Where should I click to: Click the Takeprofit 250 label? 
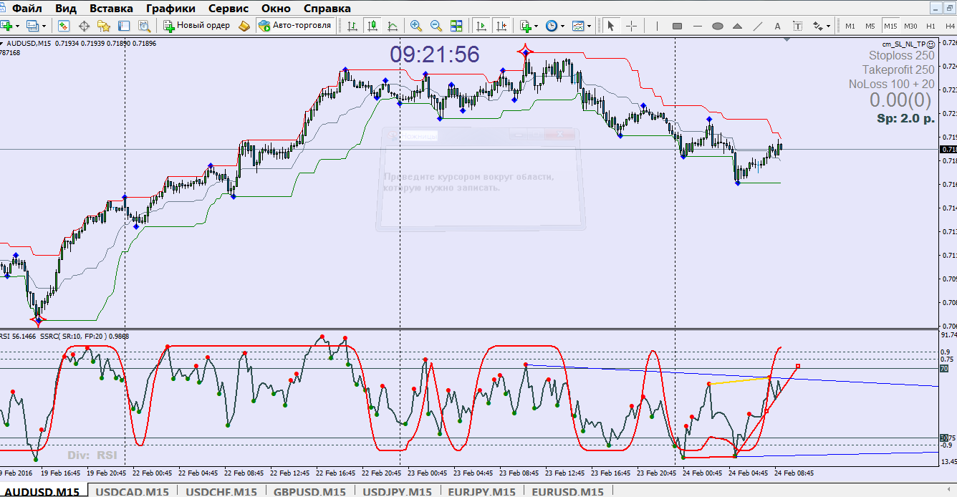(898, 69)
